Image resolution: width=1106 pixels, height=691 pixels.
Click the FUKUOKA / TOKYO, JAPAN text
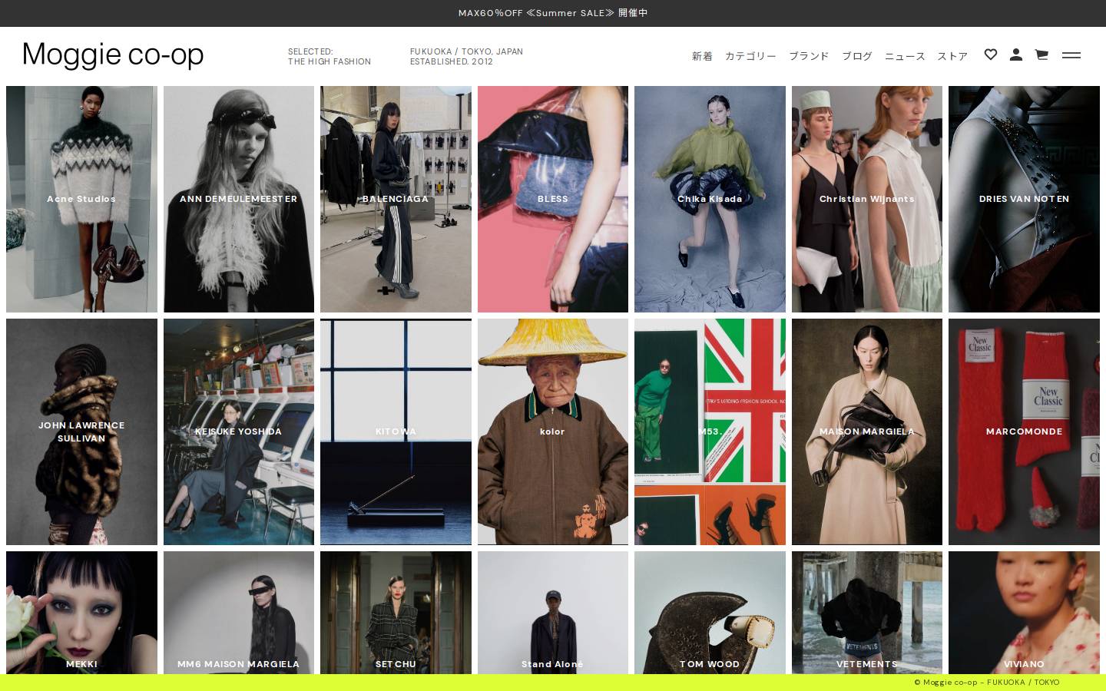pos(466,51)
